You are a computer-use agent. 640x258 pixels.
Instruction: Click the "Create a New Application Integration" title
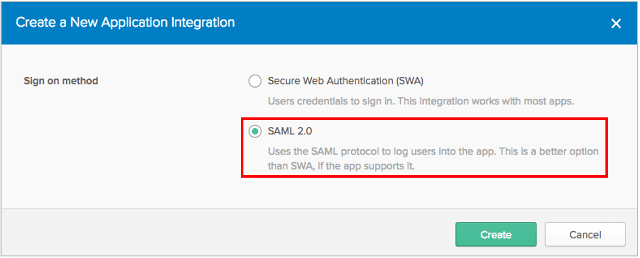coord(125,23)
